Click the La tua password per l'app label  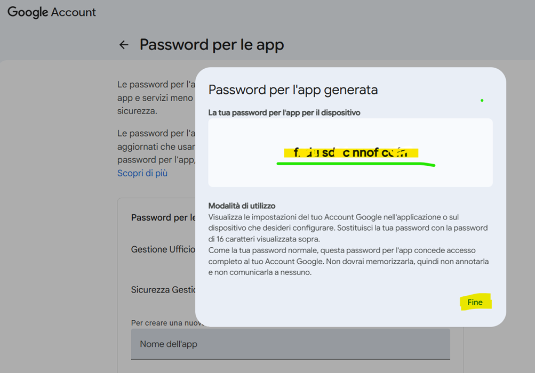pyautogui.click(x=284, y=113)
